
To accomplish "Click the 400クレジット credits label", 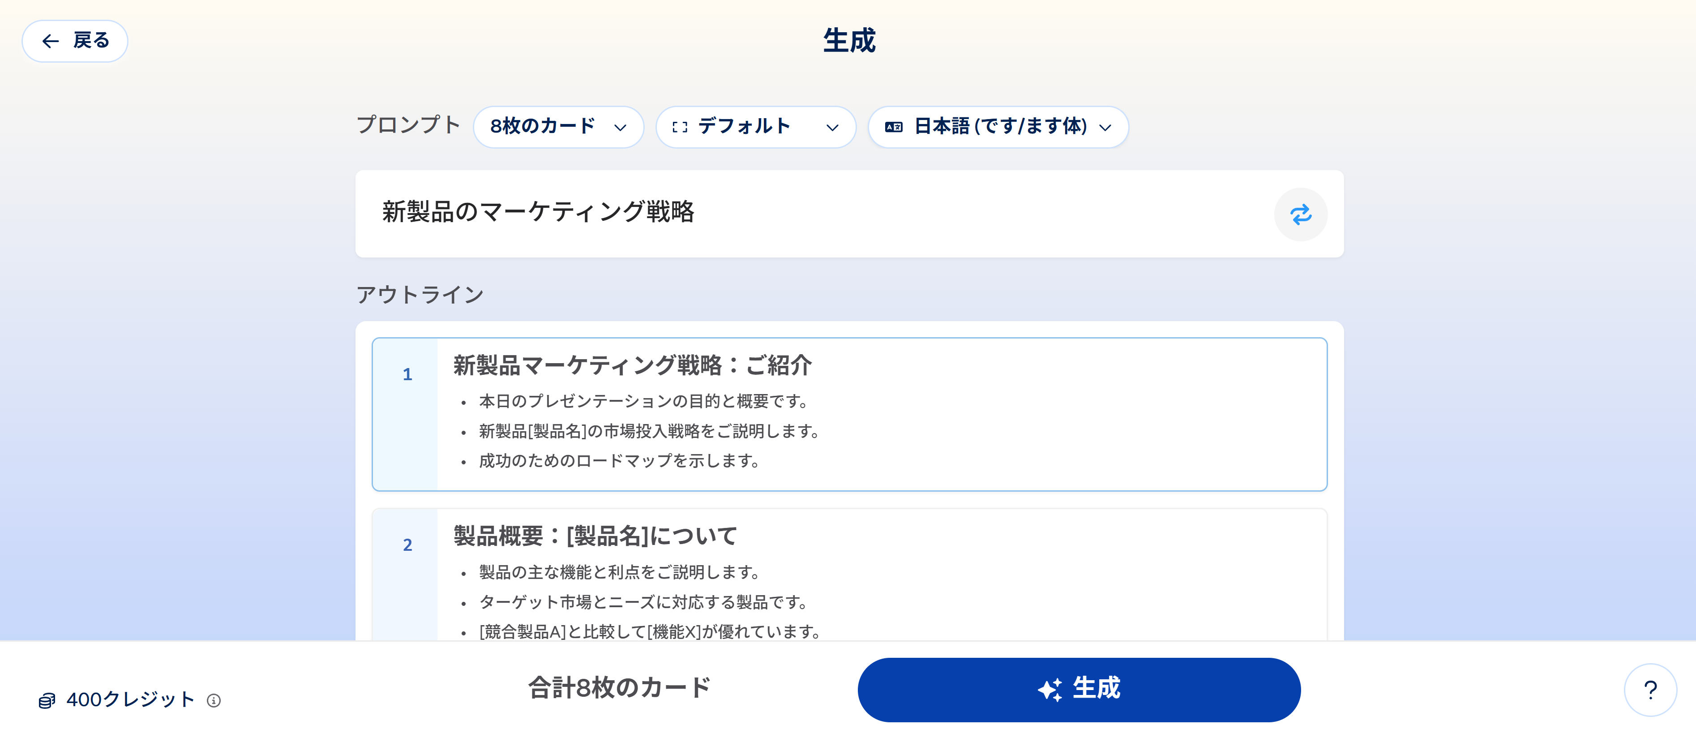I will click(130, 700).
